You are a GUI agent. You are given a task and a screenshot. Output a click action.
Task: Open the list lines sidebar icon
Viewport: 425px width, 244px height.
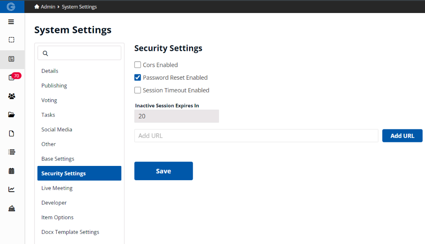coord(11,152)
